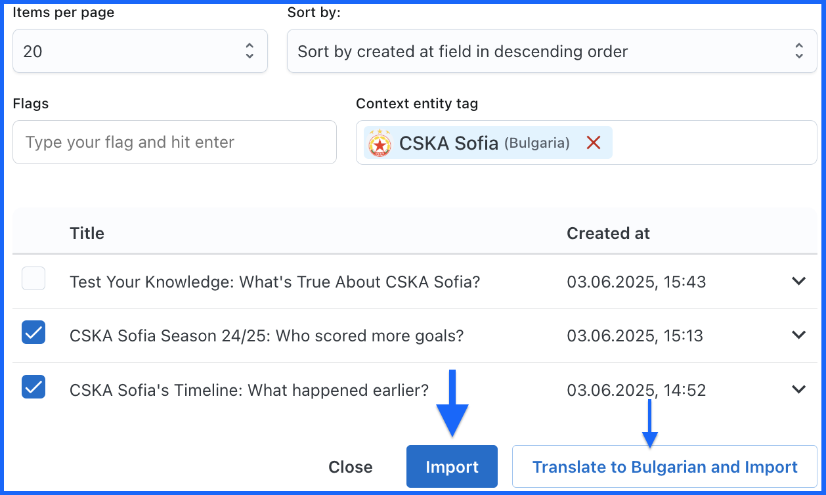The height and width of the screenshot is (495, 826).
Task: Click Translate to Bulgarian and Import
Action: point(664,467)
